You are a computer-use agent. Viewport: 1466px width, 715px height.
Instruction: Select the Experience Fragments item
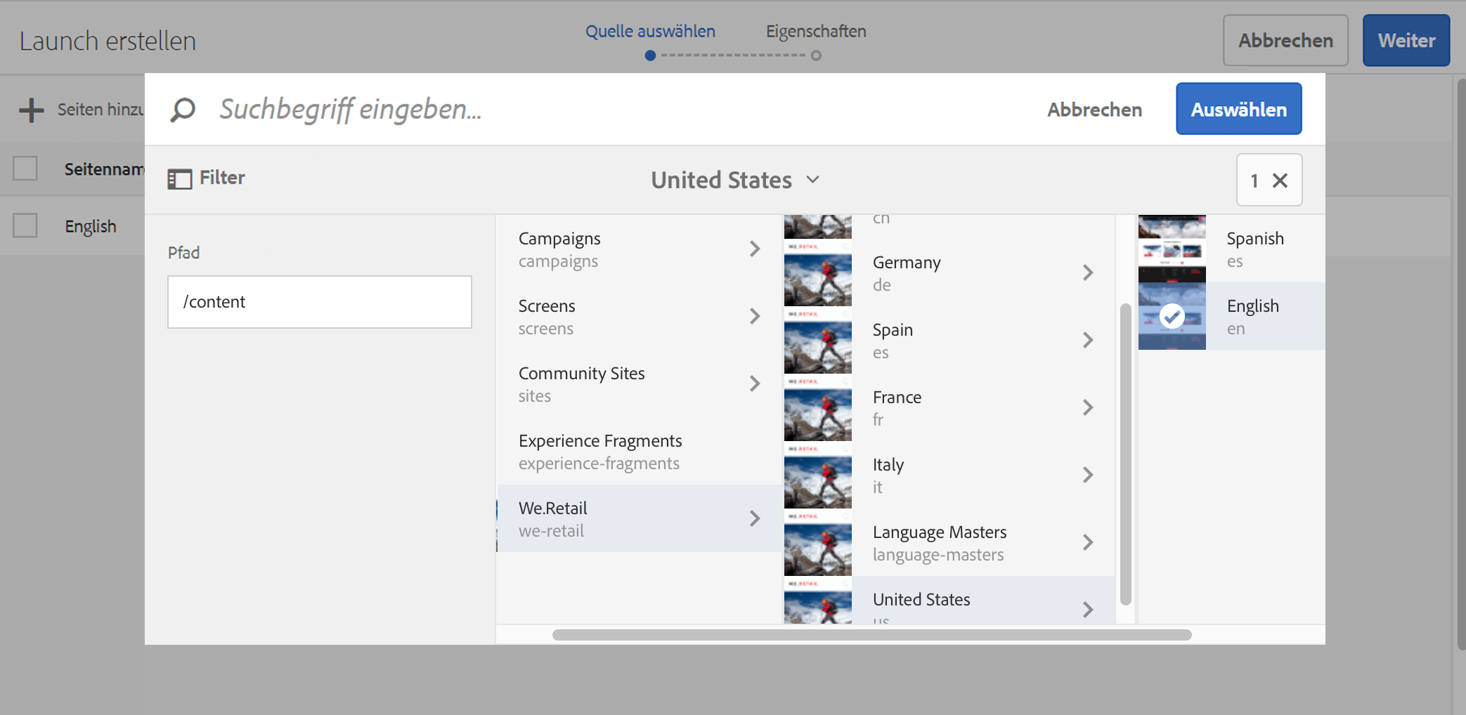[639, 452]
